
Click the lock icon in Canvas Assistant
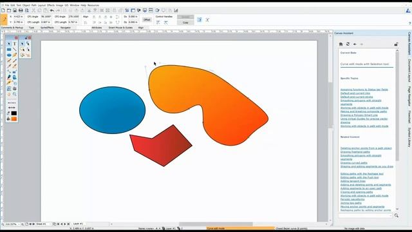click(x=396, y=44)
